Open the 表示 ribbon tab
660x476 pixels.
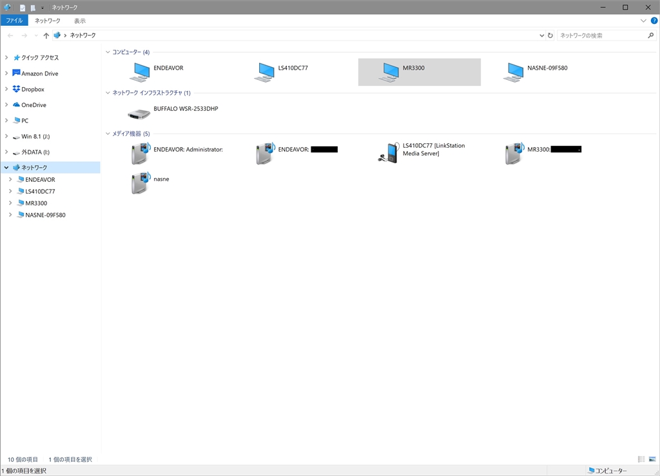pos(80,21)
